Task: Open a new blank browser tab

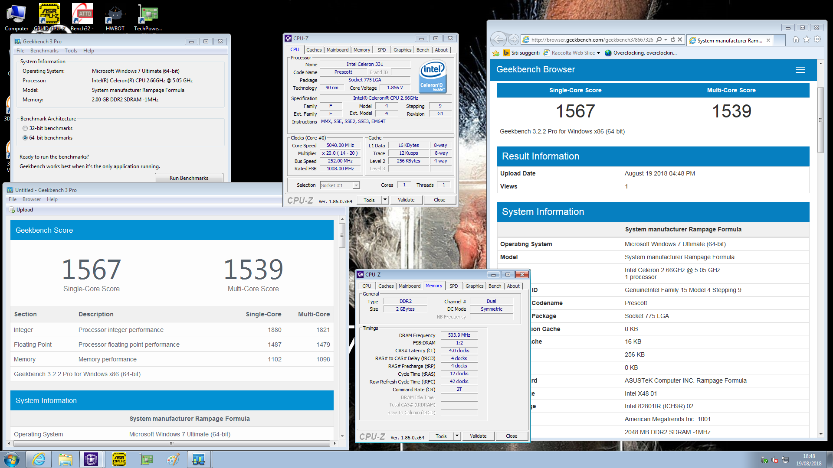Action: click(x=780, y=40)
